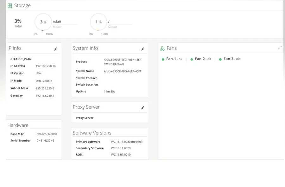Edit System Info with the pencil icon
Screen dimensions: 285x187
point(143,49)
